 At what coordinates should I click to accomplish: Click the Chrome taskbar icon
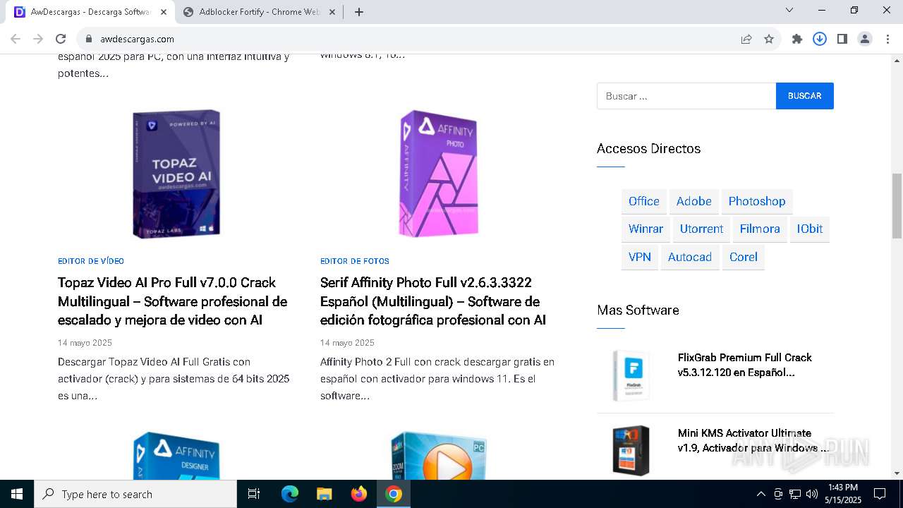394,494
